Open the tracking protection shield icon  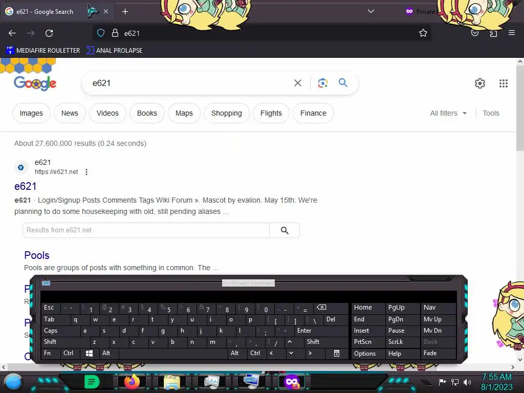(101, 33)
